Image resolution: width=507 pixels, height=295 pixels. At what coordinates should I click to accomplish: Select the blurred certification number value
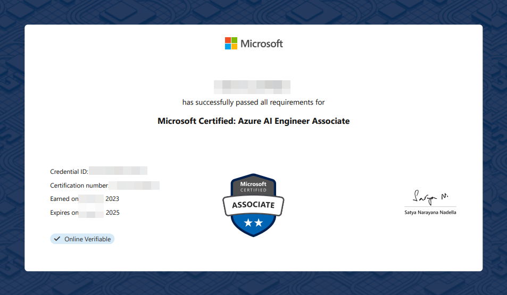click(x=134, y=186)
